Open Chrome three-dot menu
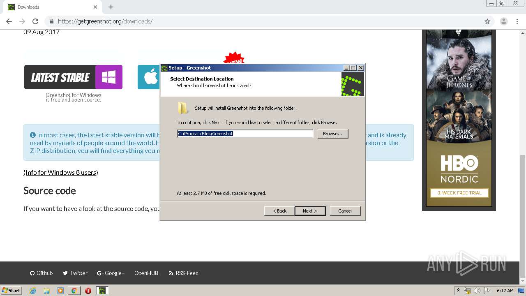Image resolution: width=526 pixels, height=296 pixels. pyautogui.click(x=517, y=21)
